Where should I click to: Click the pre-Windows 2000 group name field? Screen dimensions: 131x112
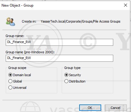(59, 58)
